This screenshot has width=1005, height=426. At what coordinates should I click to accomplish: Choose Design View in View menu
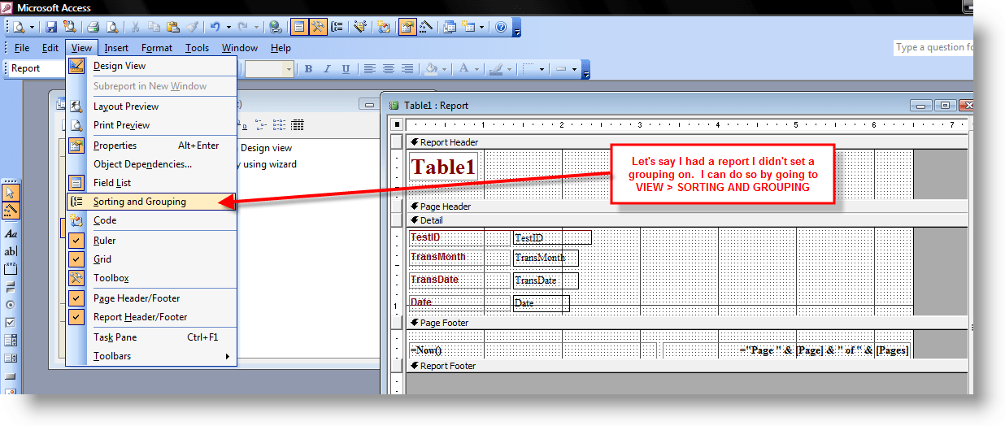[151, 66]
